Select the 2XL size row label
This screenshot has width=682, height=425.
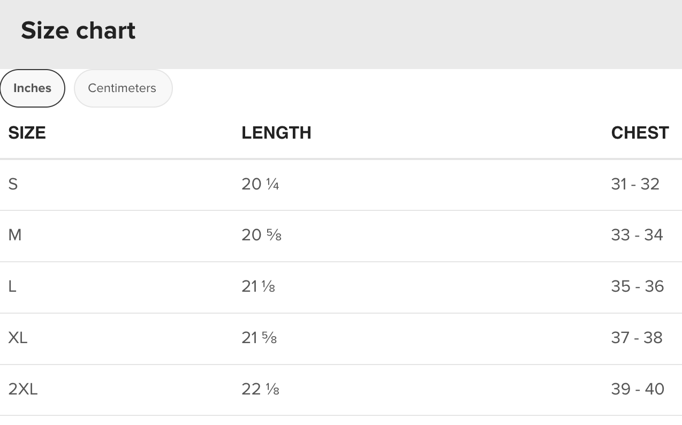coord(23,389)
